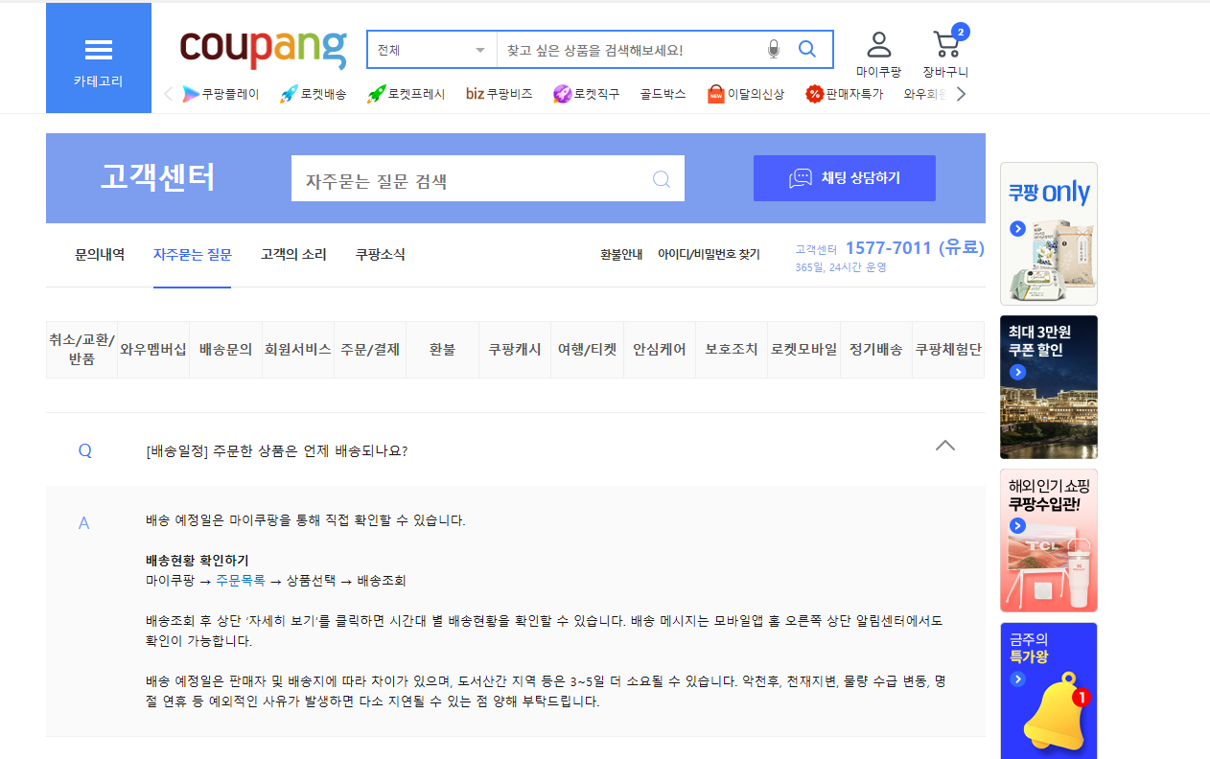Select 주문/결제 FAQ category
1210x759 pixels.
370,350
